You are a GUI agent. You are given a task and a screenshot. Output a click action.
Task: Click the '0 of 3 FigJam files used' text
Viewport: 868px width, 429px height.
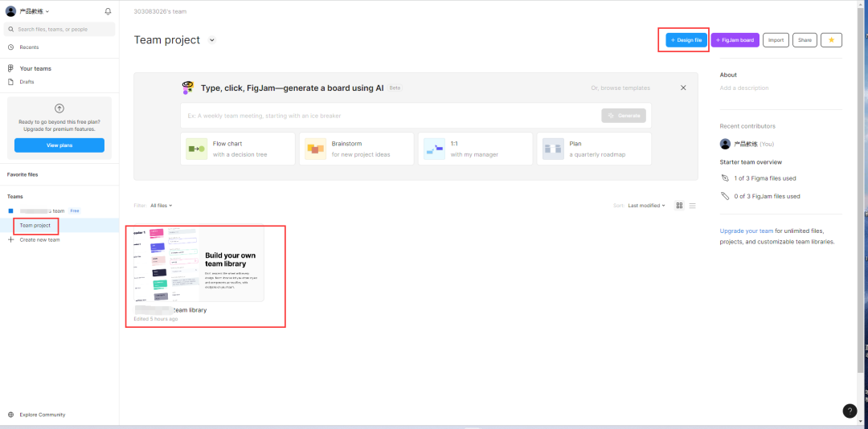(767, 196)
